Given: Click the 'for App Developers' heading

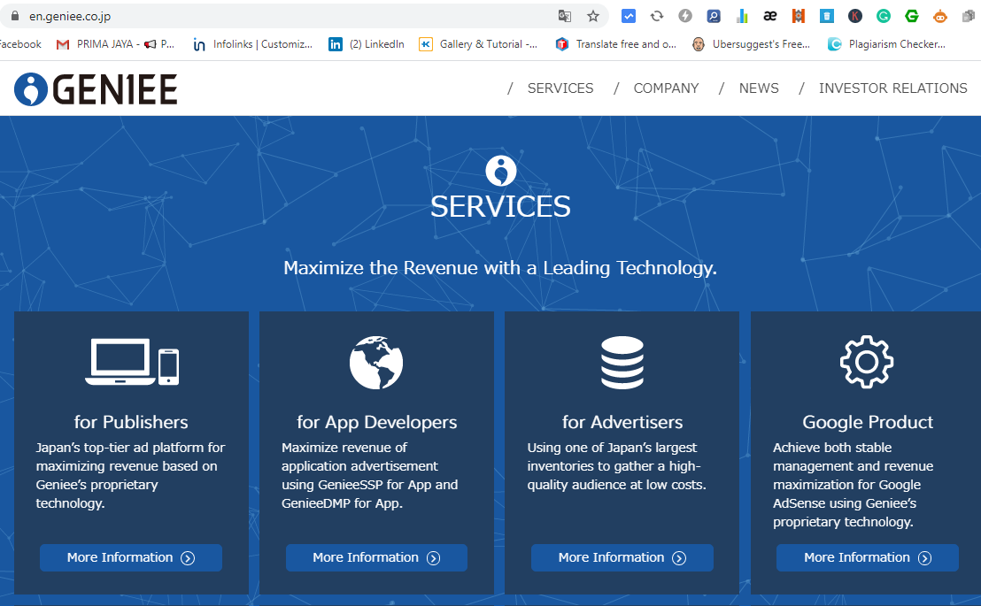Looking at the screenshot, I should click(376, 422).
